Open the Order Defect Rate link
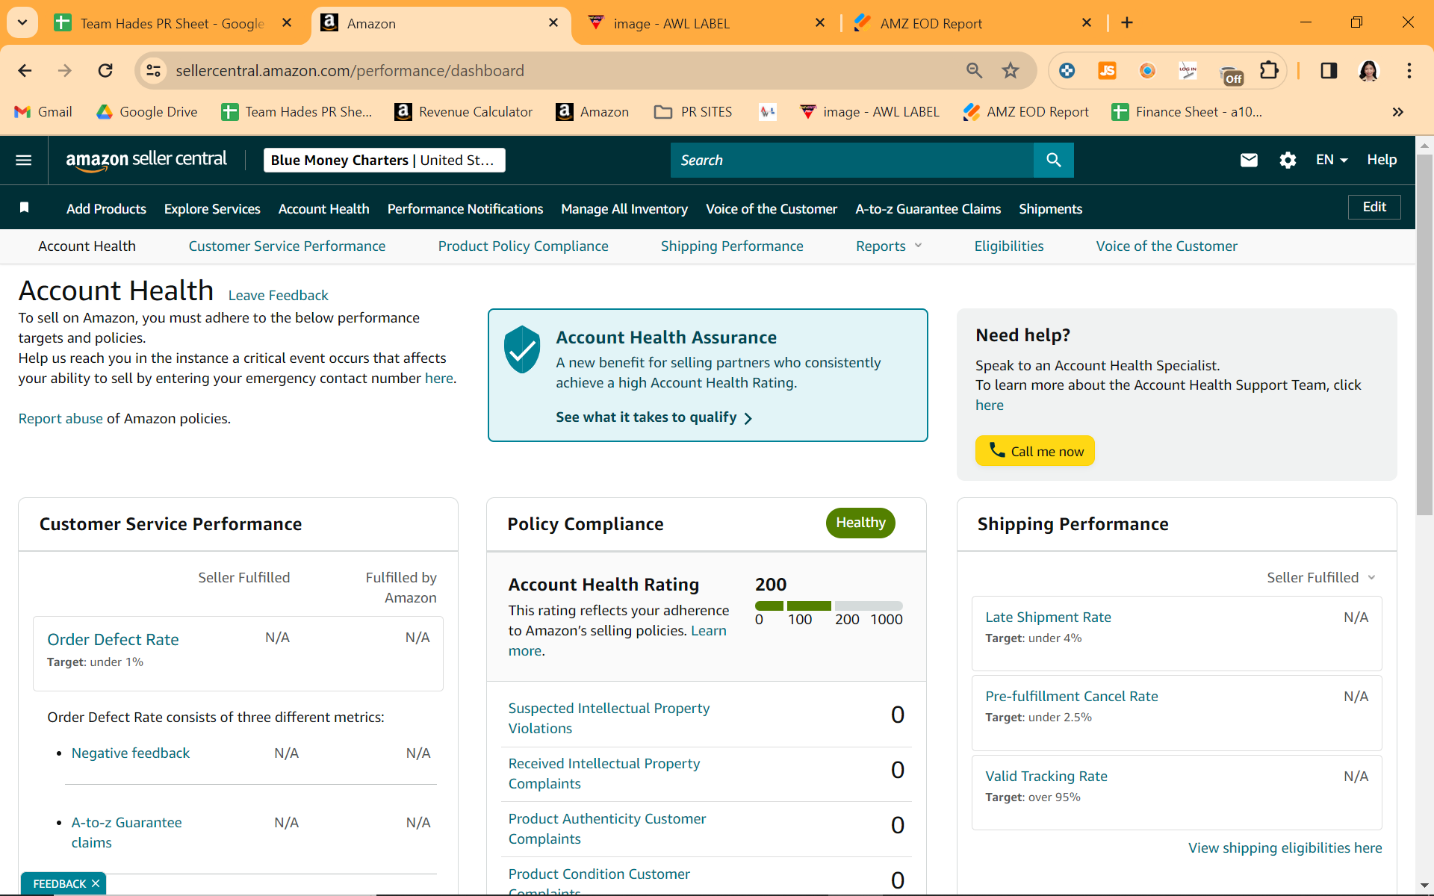This screenshot has height=896, width=1434. point(113,639)
